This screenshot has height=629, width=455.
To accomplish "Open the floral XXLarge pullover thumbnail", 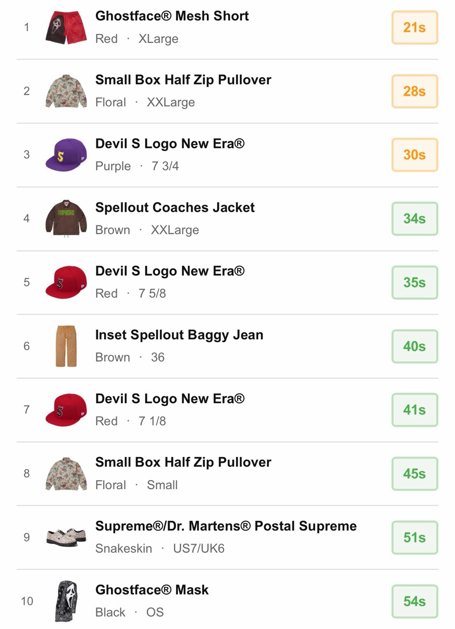I will pyautogui.click(x=66, y=91).
